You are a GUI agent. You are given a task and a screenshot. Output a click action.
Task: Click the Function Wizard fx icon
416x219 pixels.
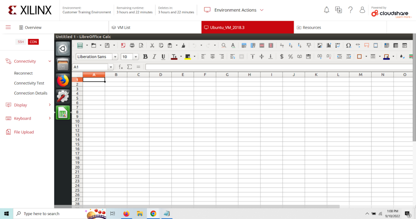click(x=121, y=67)
